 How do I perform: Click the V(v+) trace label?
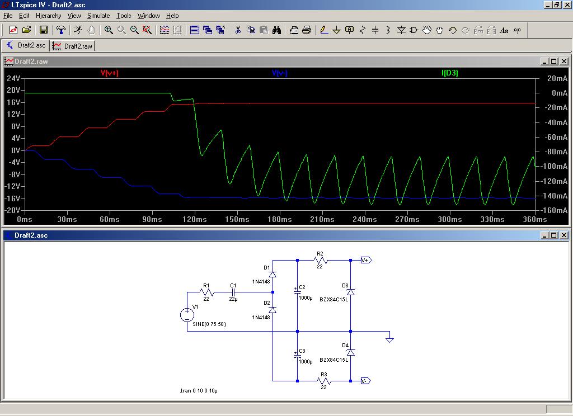[109, 73]
